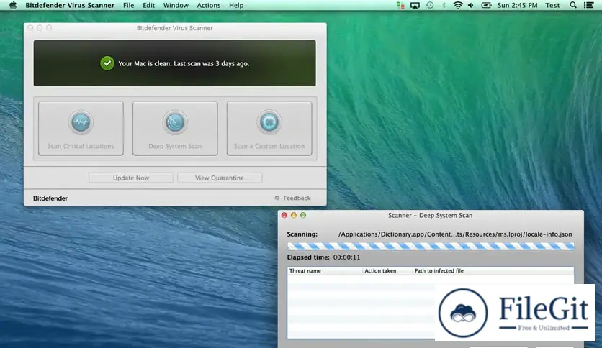Choose Scan a Custom Location

click(x=269, y=129)
